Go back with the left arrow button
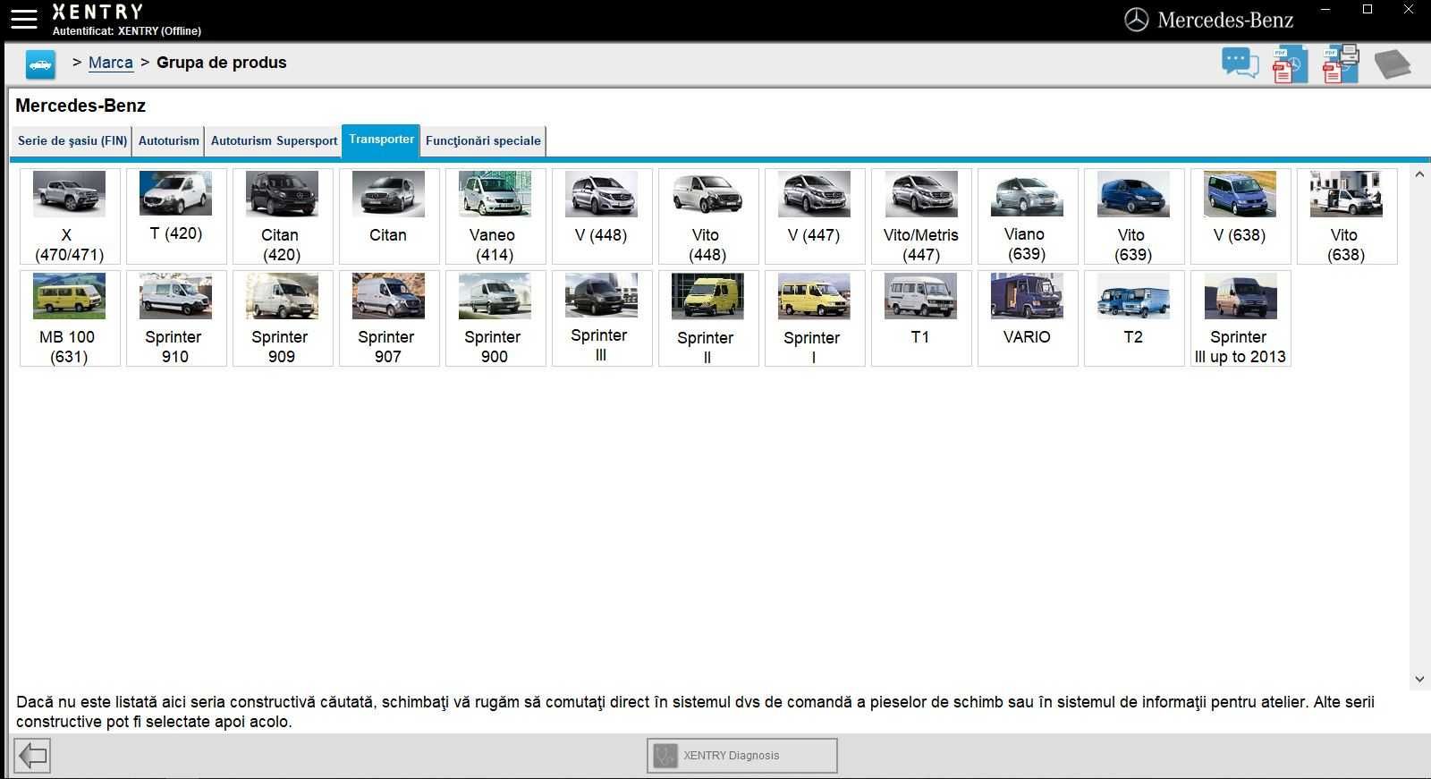The image size is (1431, 779). (x=32, y=756)
